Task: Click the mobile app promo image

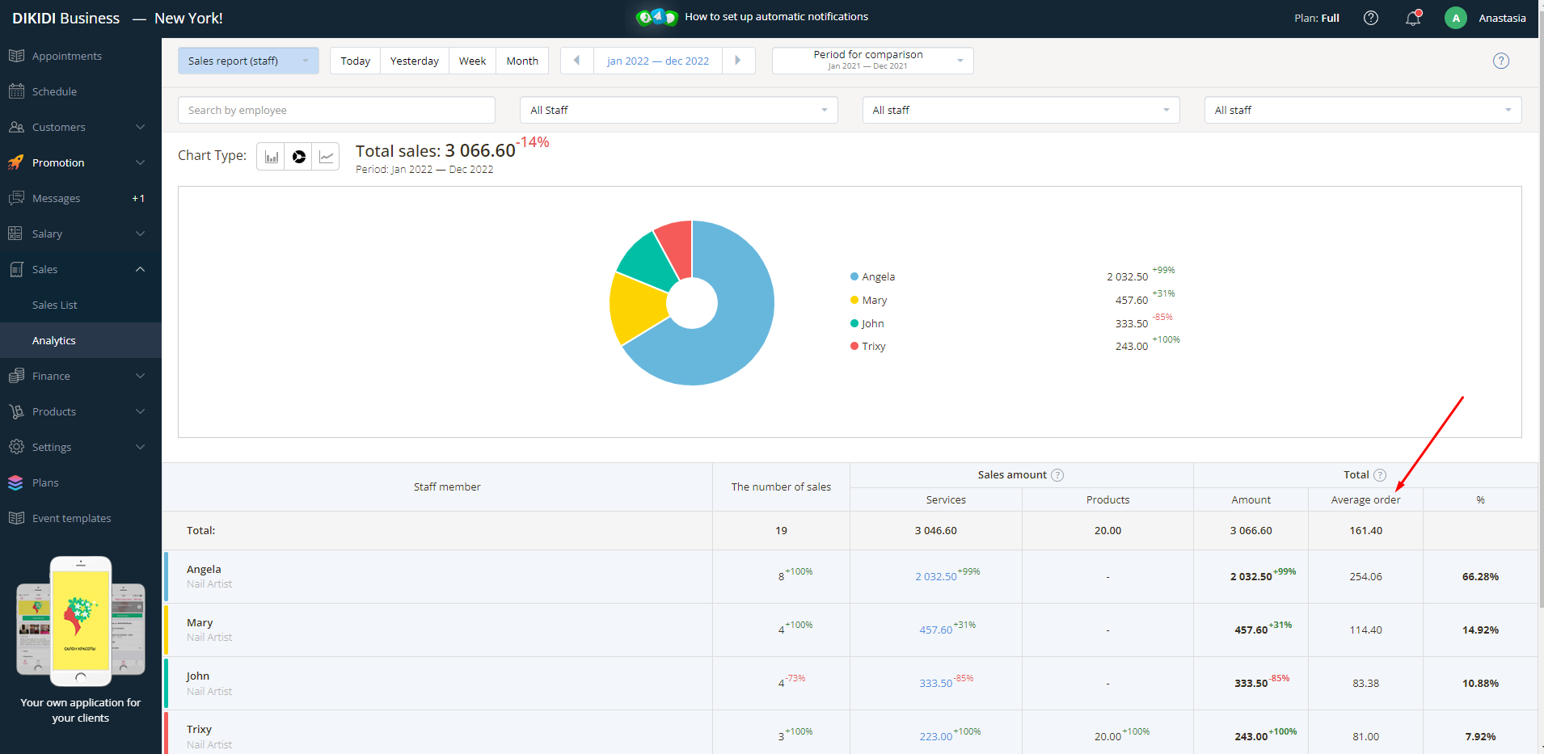Action: (81, 621)
